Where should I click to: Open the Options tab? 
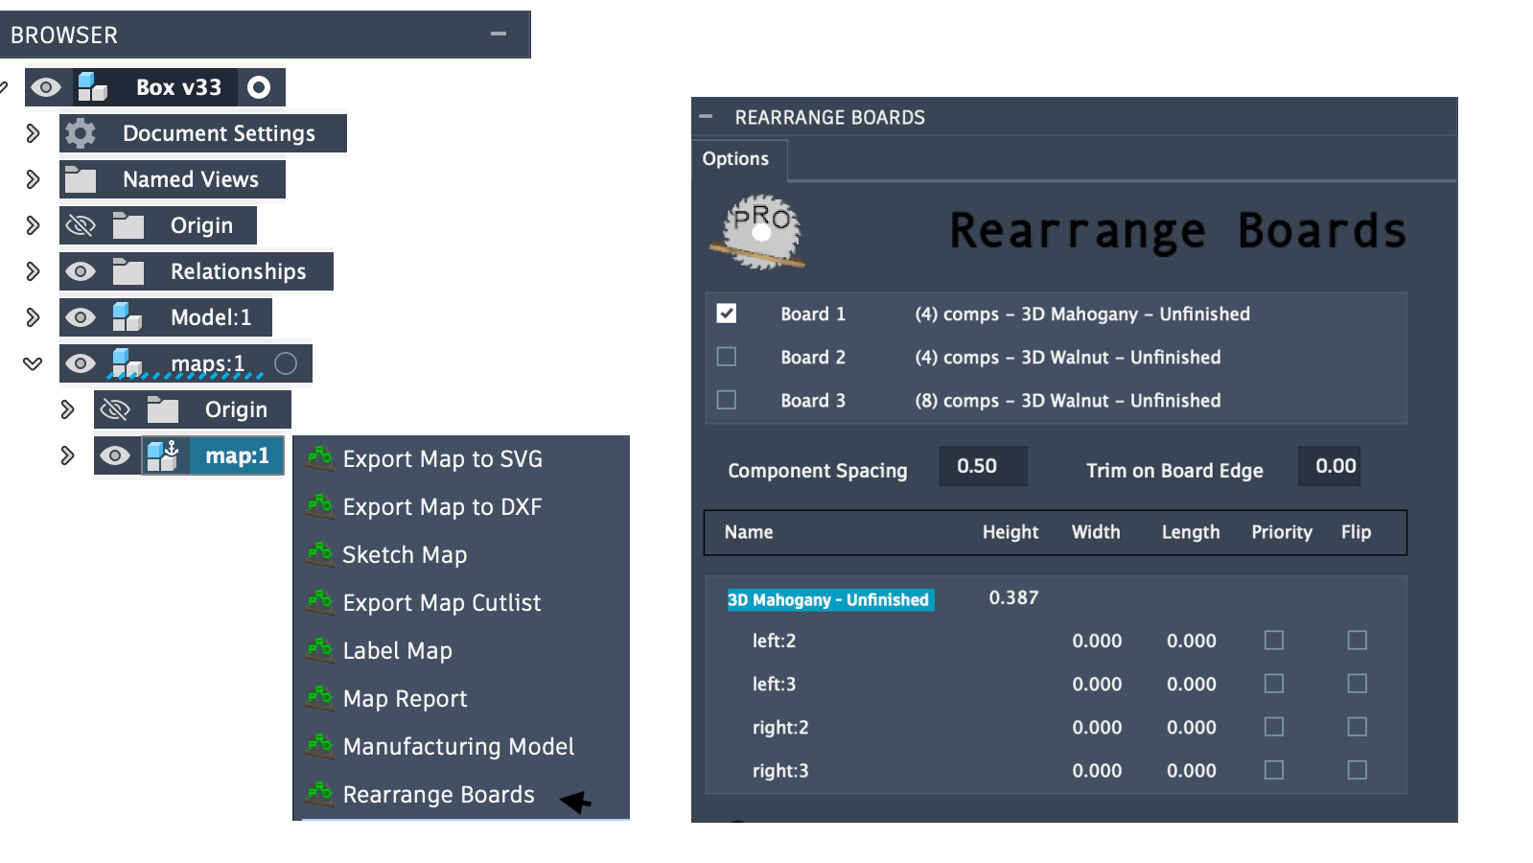point(735,159)
